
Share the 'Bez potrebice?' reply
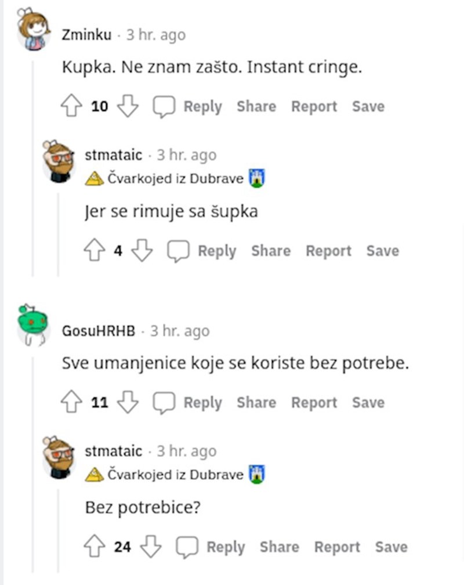(x=279, y=547)
